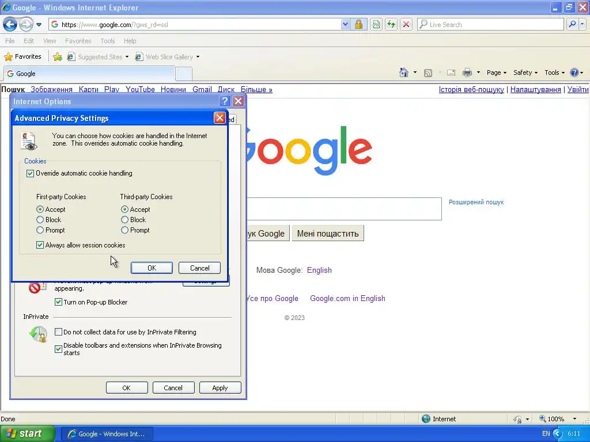Click inside the Live Search box

pyautogui.click(x=490, y=24)
